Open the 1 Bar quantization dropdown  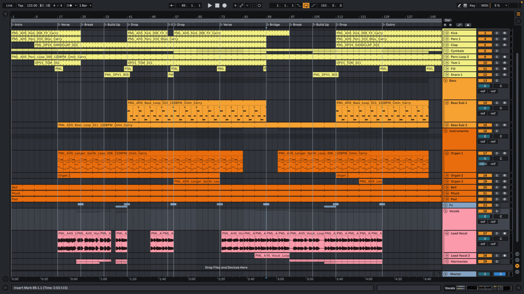click(85, 5)
